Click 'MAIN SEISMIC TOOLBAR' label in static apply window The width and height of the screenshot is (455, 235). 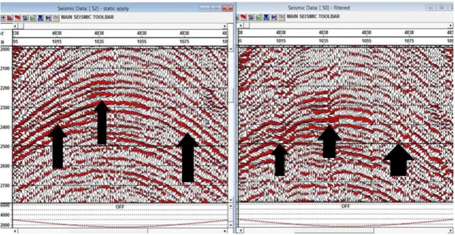(87, 17)
